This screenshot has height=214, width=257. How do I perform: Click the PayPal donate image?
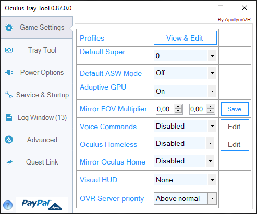click(x=42, y=205)
